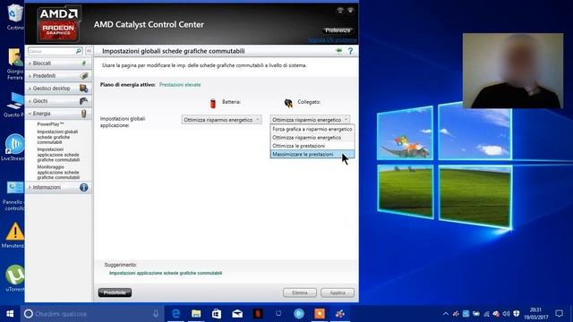Viewport: 573px width, 322px height.
Task: Open File Explorer from the taskbar
Action: [x=196, y=314]
